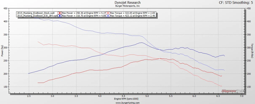Open the www.burgertuning.com link
The height and width of the screenshot is (104, 255).
point(128,103)
